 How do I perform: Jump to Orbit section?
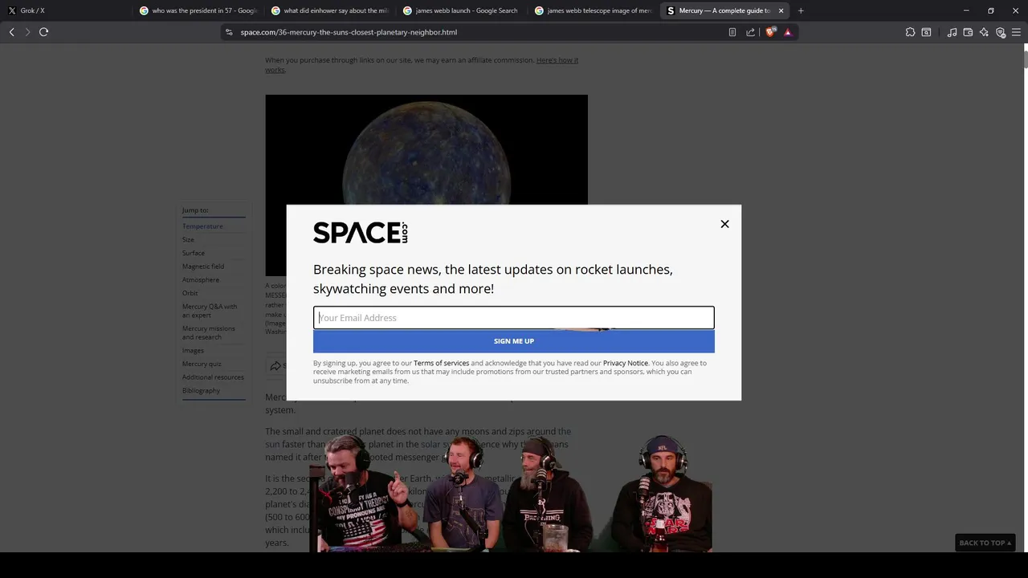click(190, 293)
